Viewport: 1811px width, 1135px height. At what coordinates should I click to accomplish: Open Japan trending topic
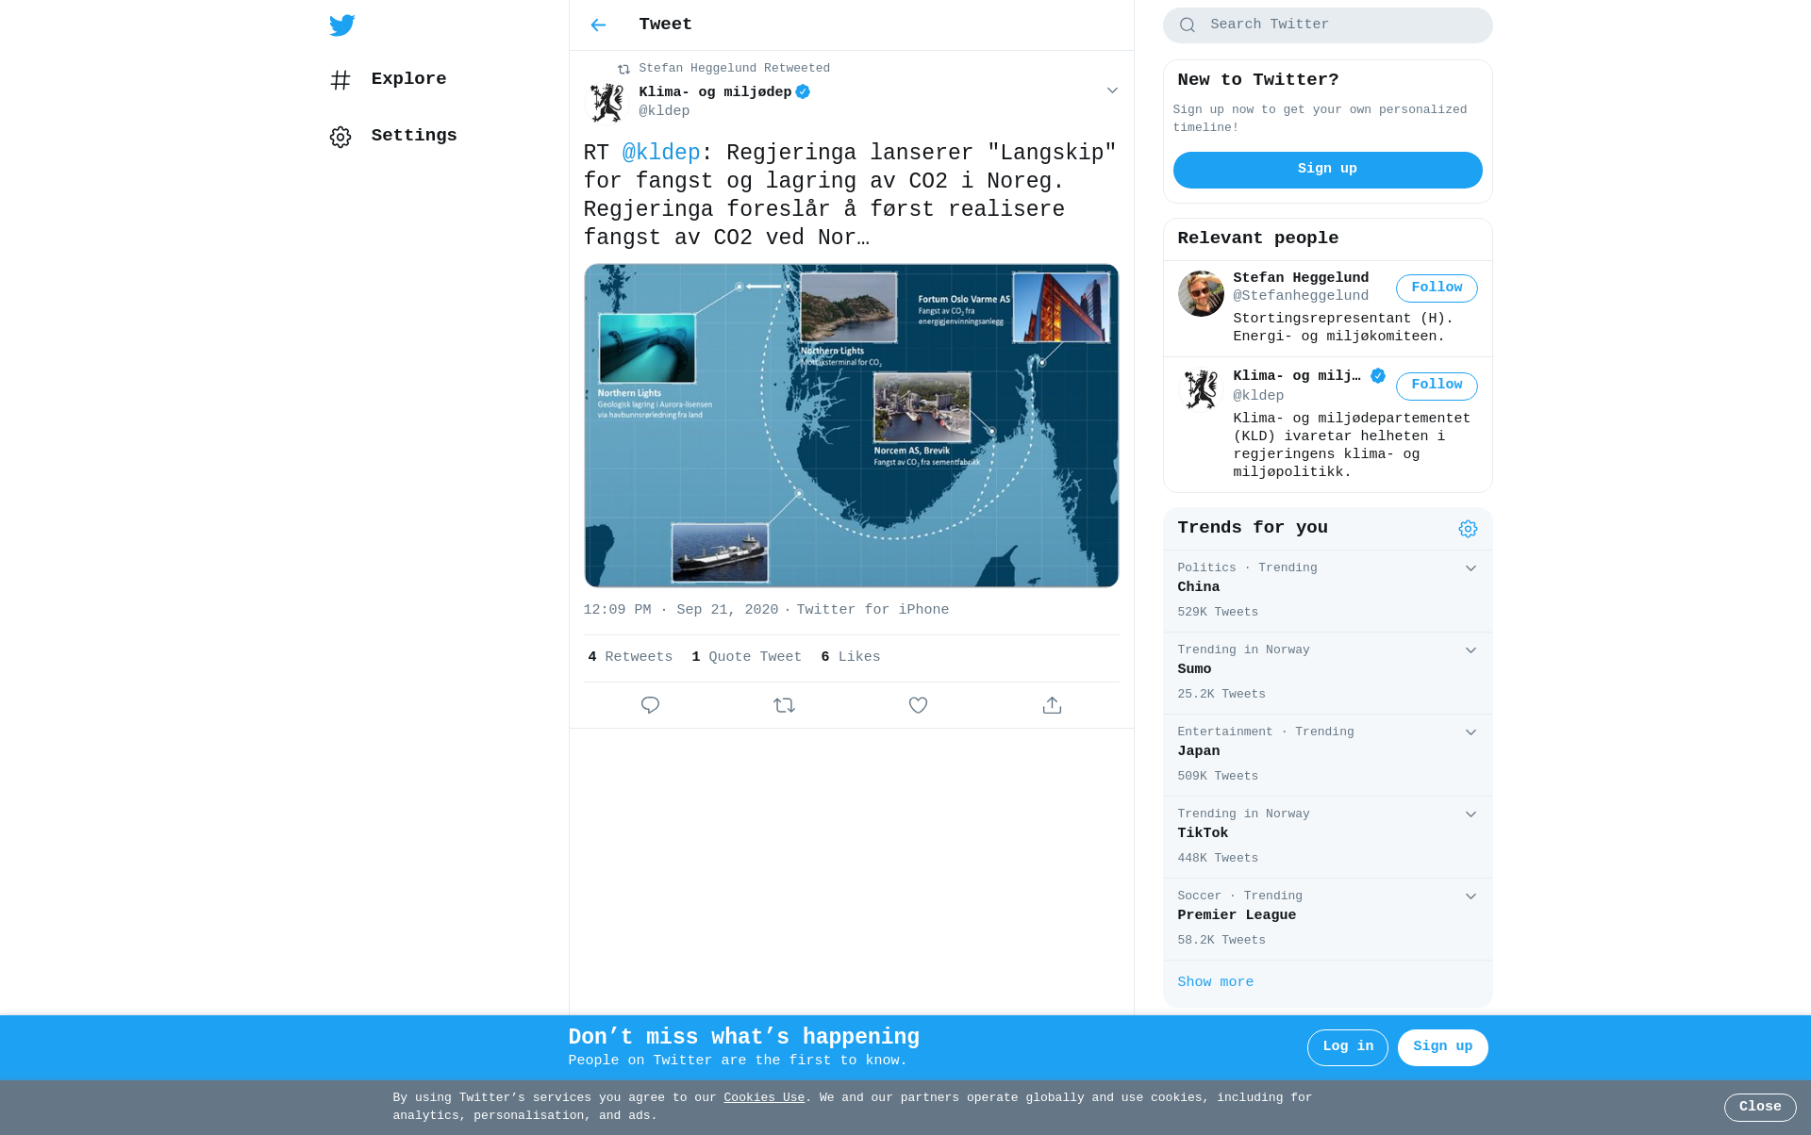point(1327,755)
